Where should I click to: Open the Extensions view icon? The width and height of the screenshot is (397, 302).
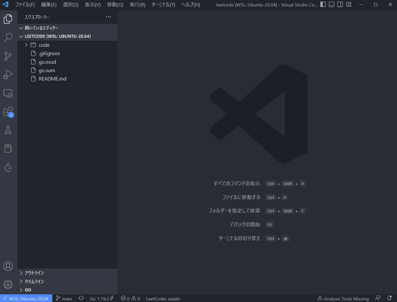coord(8,112)
